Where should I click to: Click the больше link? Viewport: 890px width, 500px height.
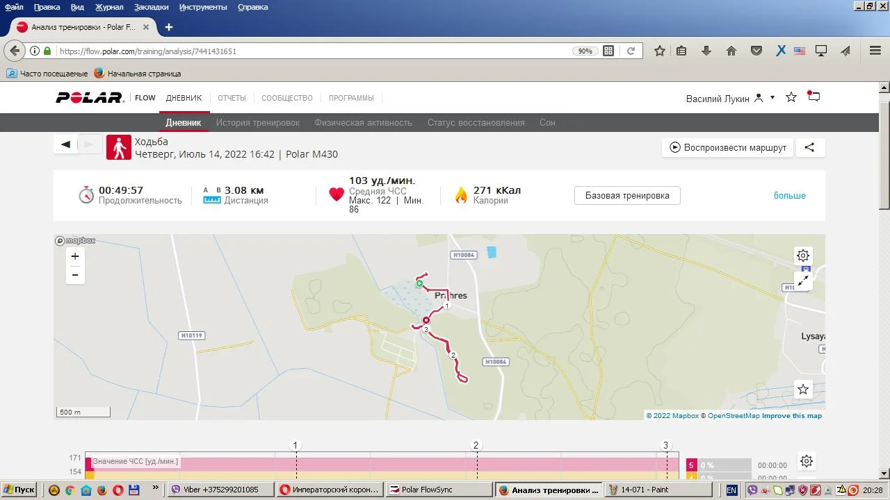coord(790,195)
